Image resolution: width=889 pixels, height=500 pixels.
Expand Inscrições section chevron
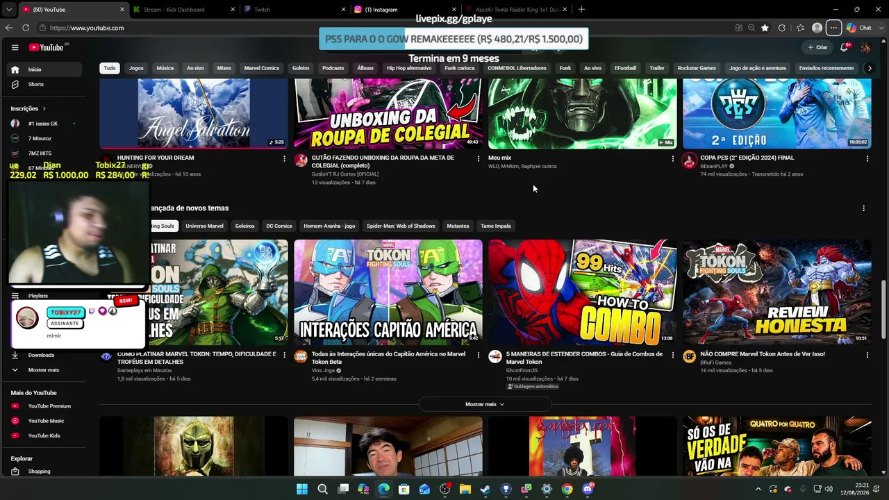[44, 108]
